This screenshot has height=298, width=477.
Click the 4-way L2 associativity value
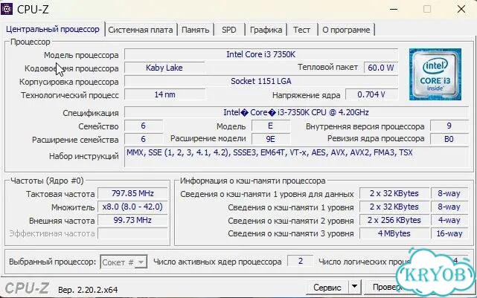pos(449,220)
